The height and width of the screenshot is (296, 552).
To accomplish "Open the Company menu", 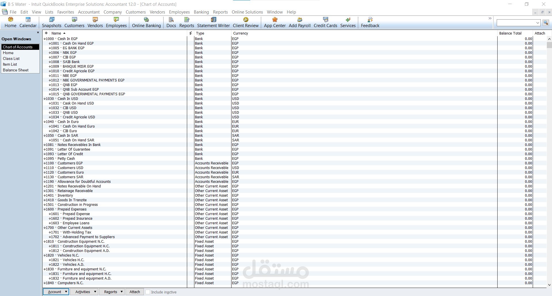I will pyautogui.click(x=113, y=12).
